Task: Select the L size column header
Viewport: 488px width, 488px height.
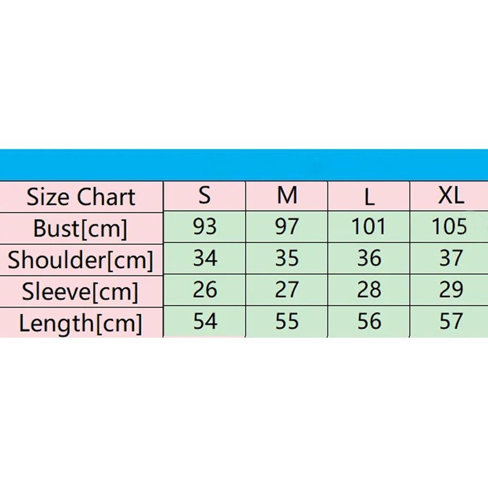Action: [x=369, y=196]
